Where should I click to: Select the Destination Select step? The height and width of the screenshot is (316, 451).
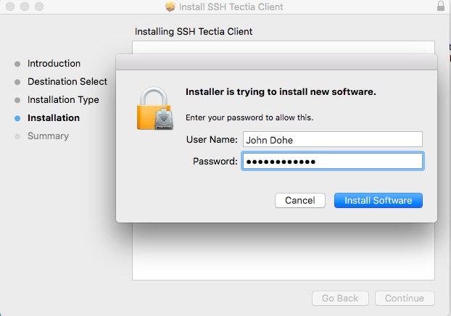67,82
